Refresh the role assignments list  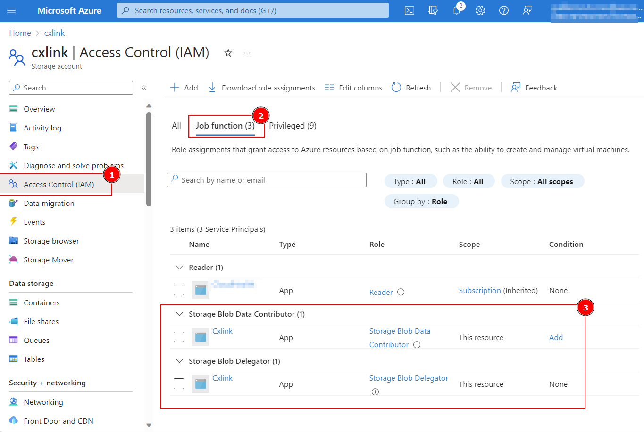click(411, 88)
